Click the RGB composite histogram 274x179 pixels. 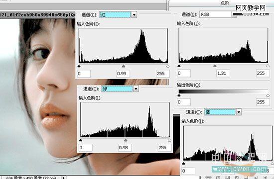point(223,45)
